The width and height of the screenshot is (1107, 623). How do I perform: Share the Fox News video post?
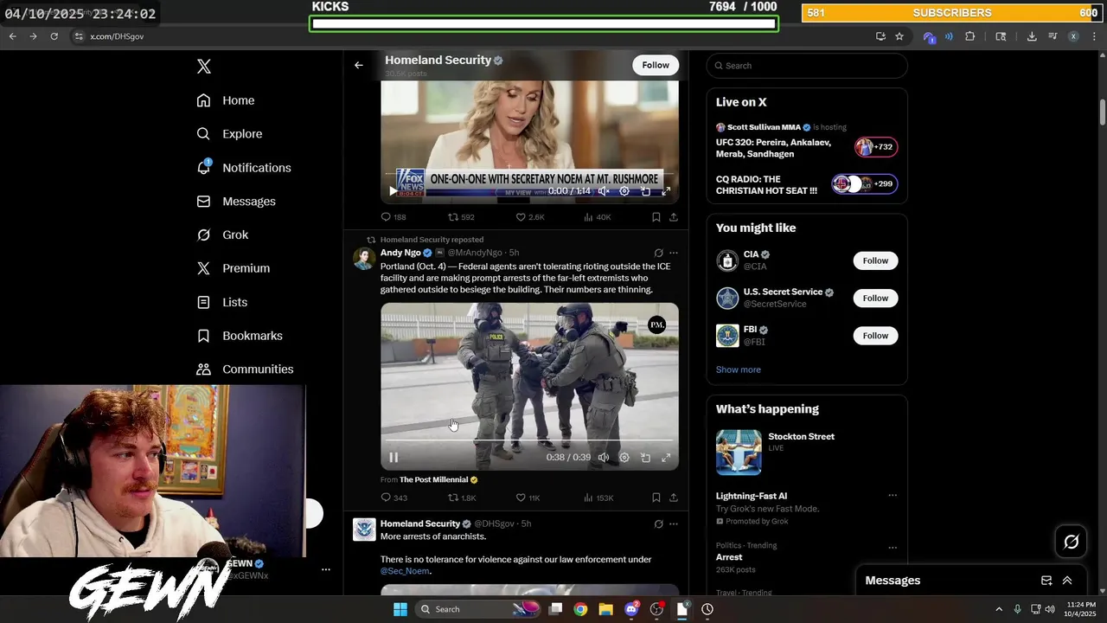coord(674,217)
